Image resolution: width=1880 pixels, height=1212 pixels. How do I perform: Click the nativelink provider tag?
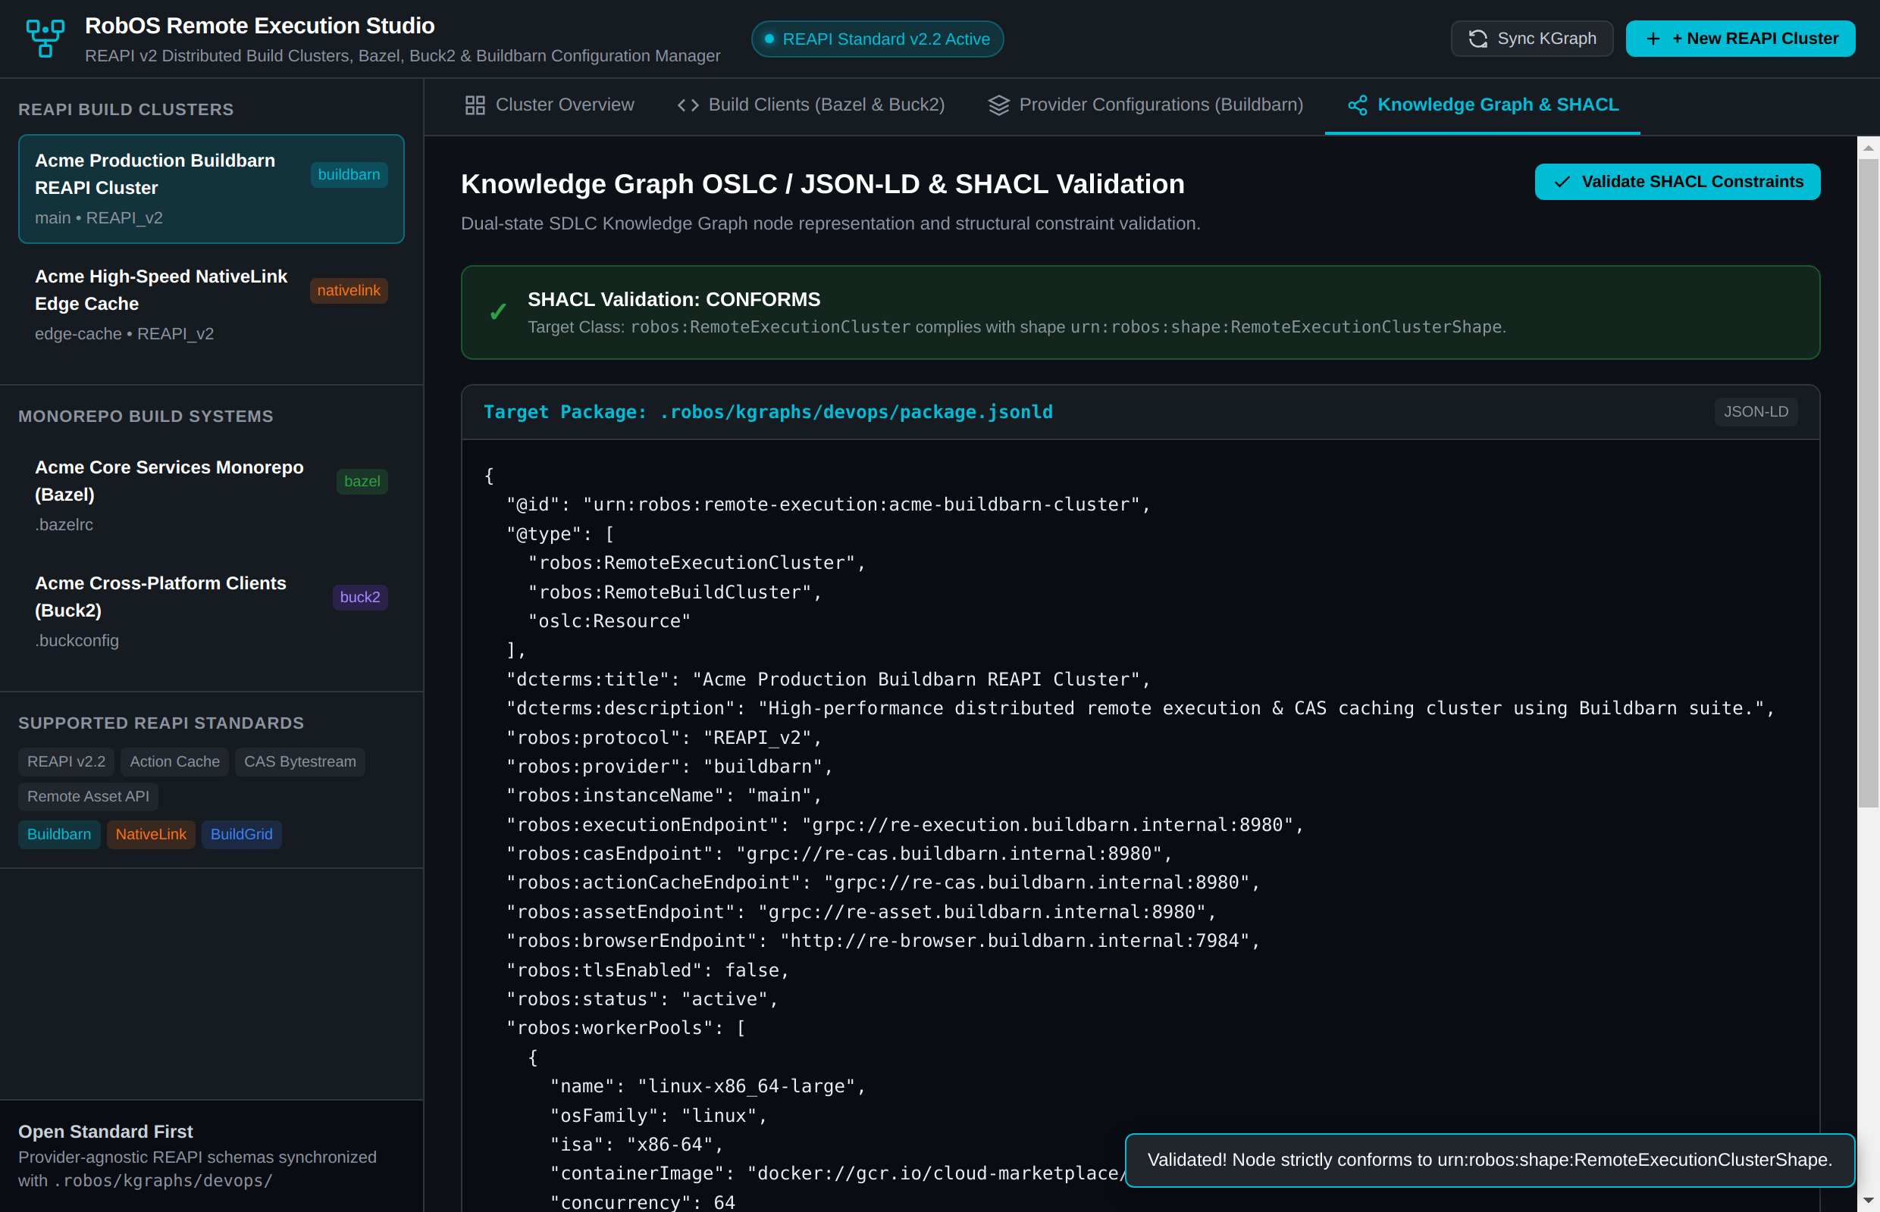point(348,290)
